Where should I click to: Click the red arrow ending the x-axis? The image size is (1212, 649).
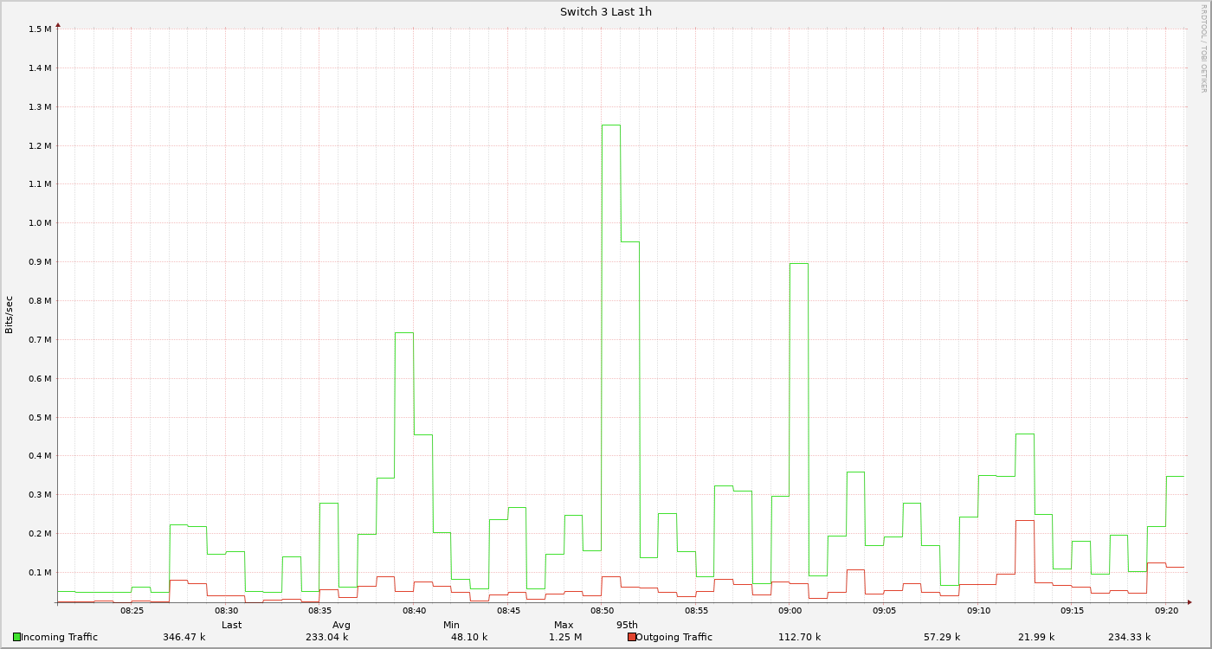1189,601
